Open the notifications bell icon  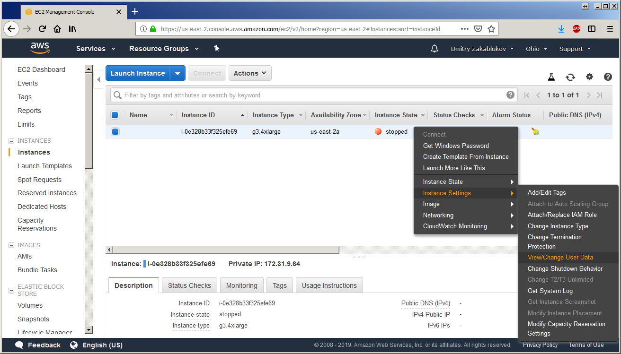coord(434,49)
